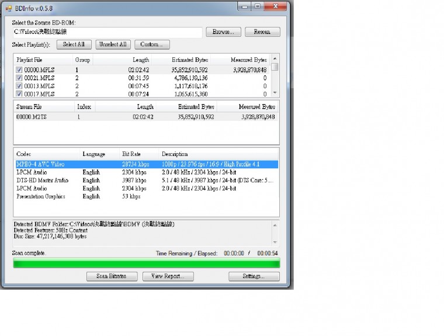
Task: Select the 00013.MPLS playlist name
Action: (x=39, y=86)
